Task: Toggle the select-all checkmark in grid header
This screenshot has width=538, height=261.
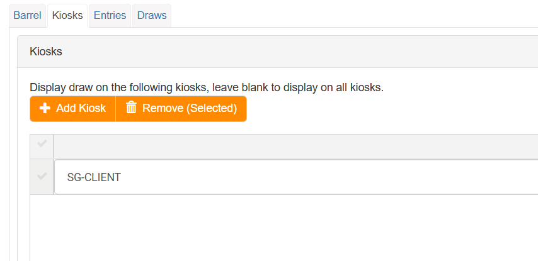Action: point(42,145)
